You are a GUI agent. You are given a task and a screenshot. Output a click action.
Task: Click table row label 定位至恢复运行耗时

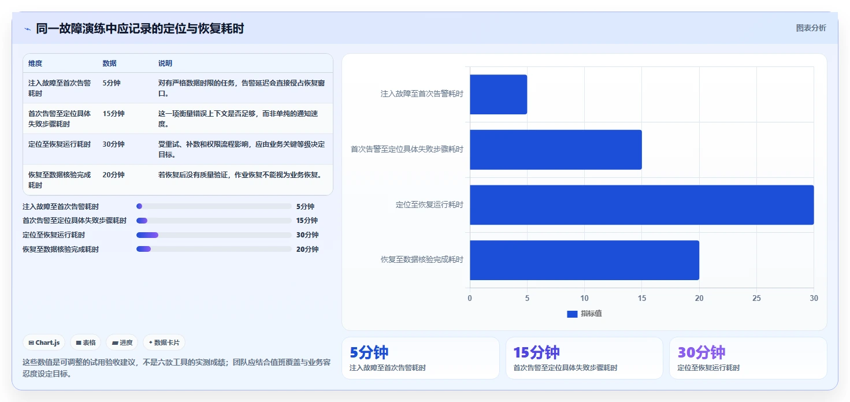(x=60, y=144)
